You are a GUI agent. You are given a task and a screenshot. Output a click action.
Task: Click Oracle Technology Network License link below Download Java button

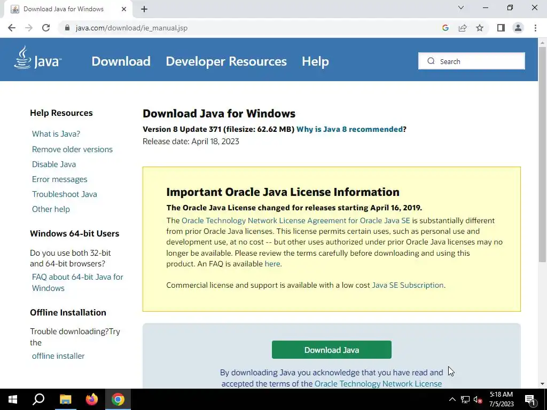coord(378,383)
